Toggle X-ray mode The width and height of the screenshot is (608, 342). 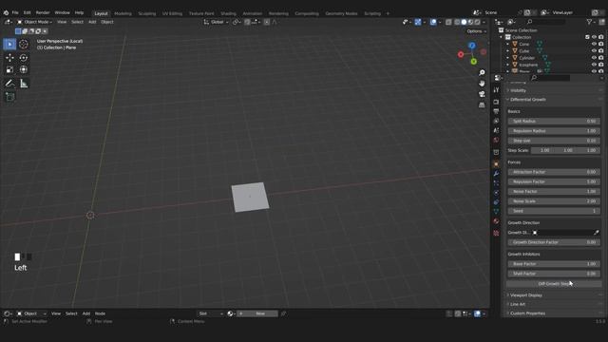click(448, 22)
